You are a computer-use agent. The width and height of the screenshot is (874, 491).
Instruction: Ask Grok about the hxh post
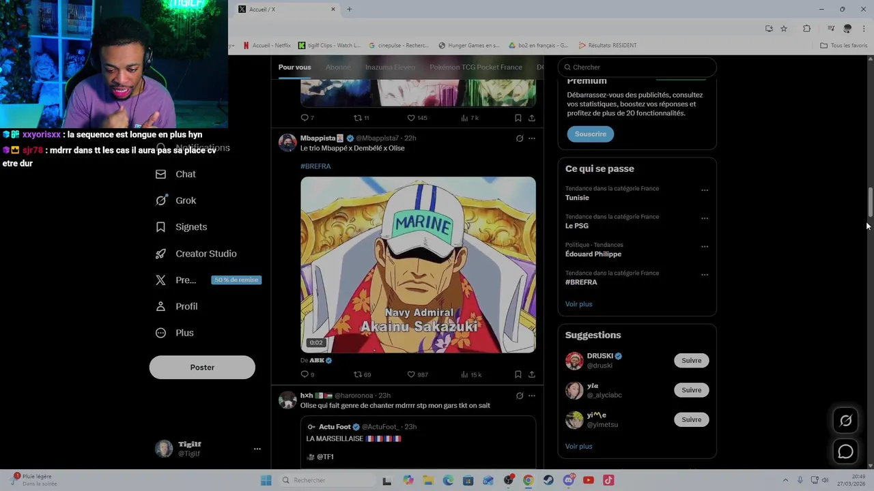520,396
